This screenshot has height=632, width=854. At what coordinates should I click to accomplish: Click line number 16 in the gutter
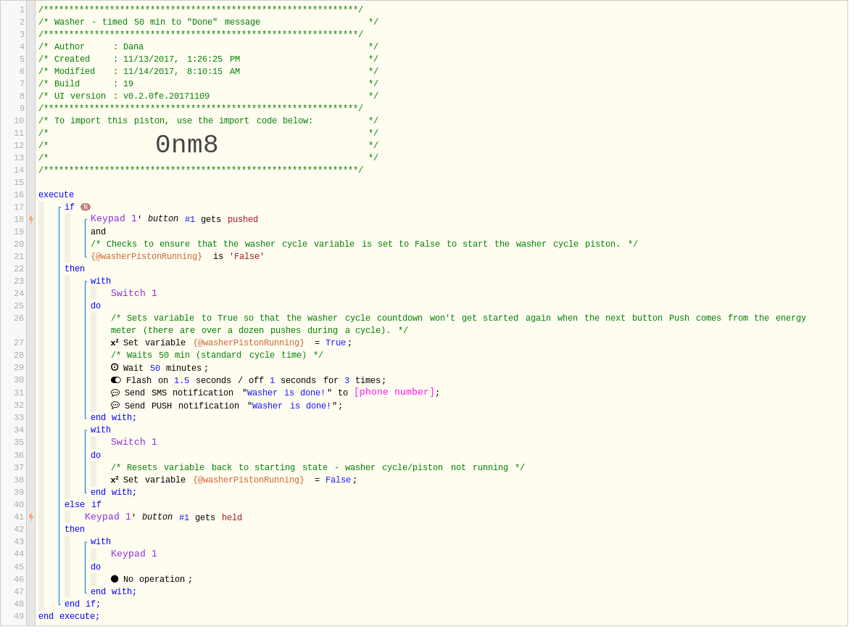pyautogui.click(x=19, y=196)
